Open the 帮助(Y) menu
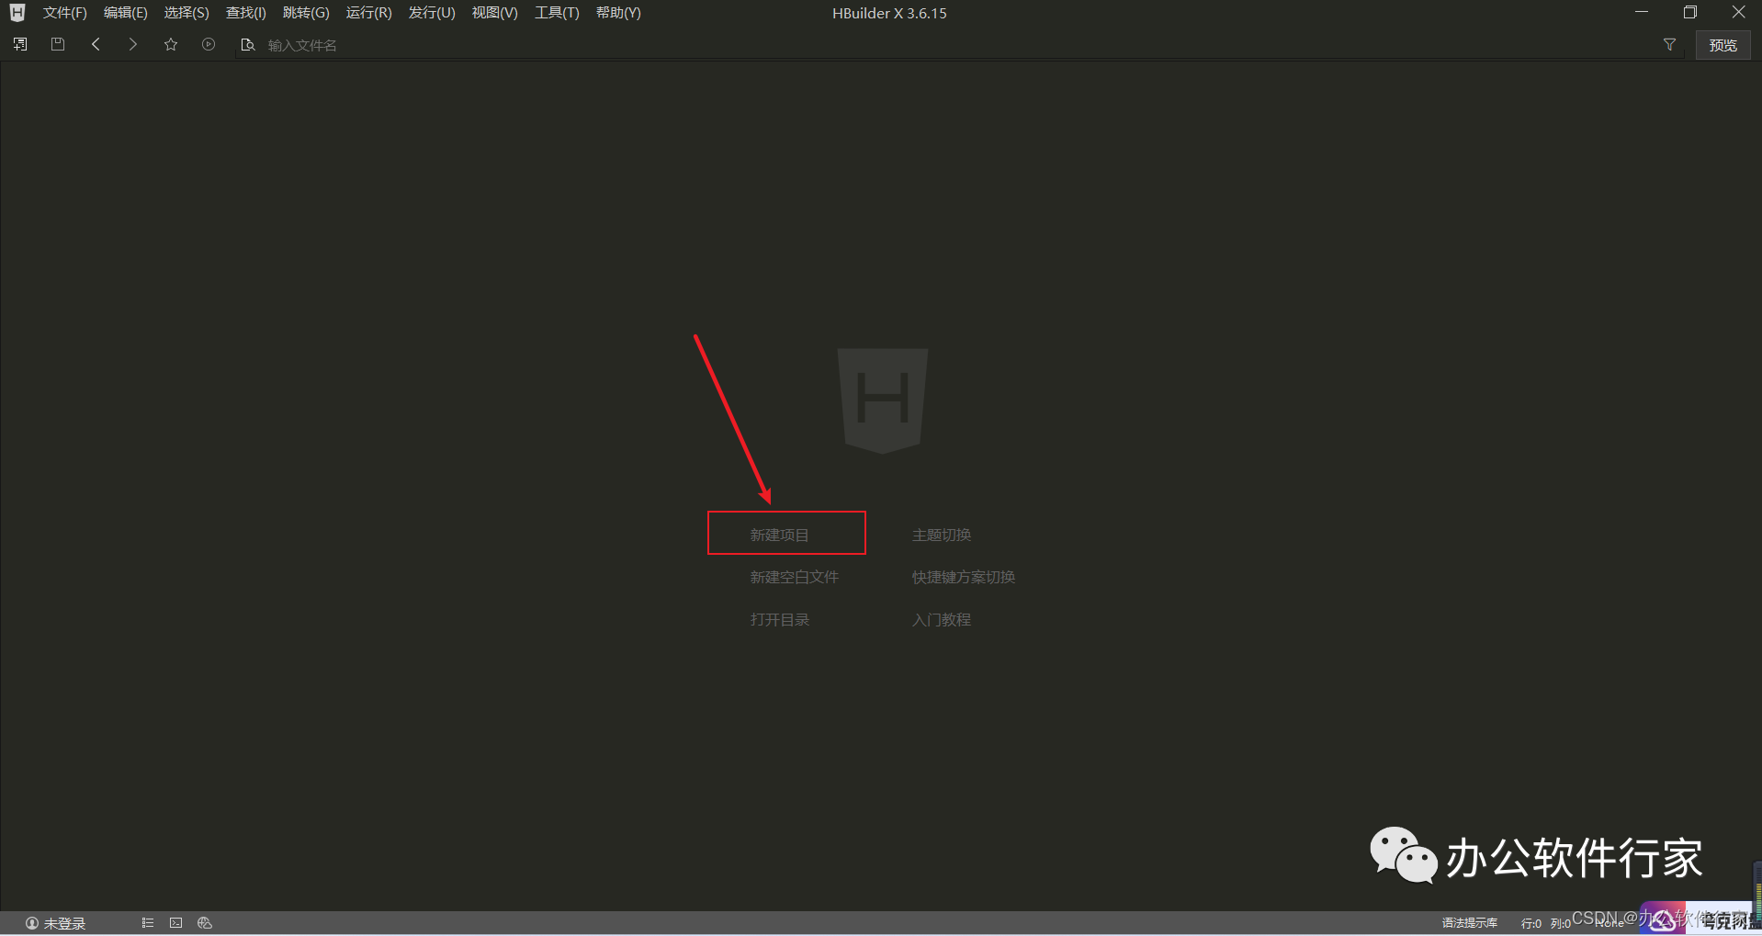1762x936 pixels. pos(618,13)
